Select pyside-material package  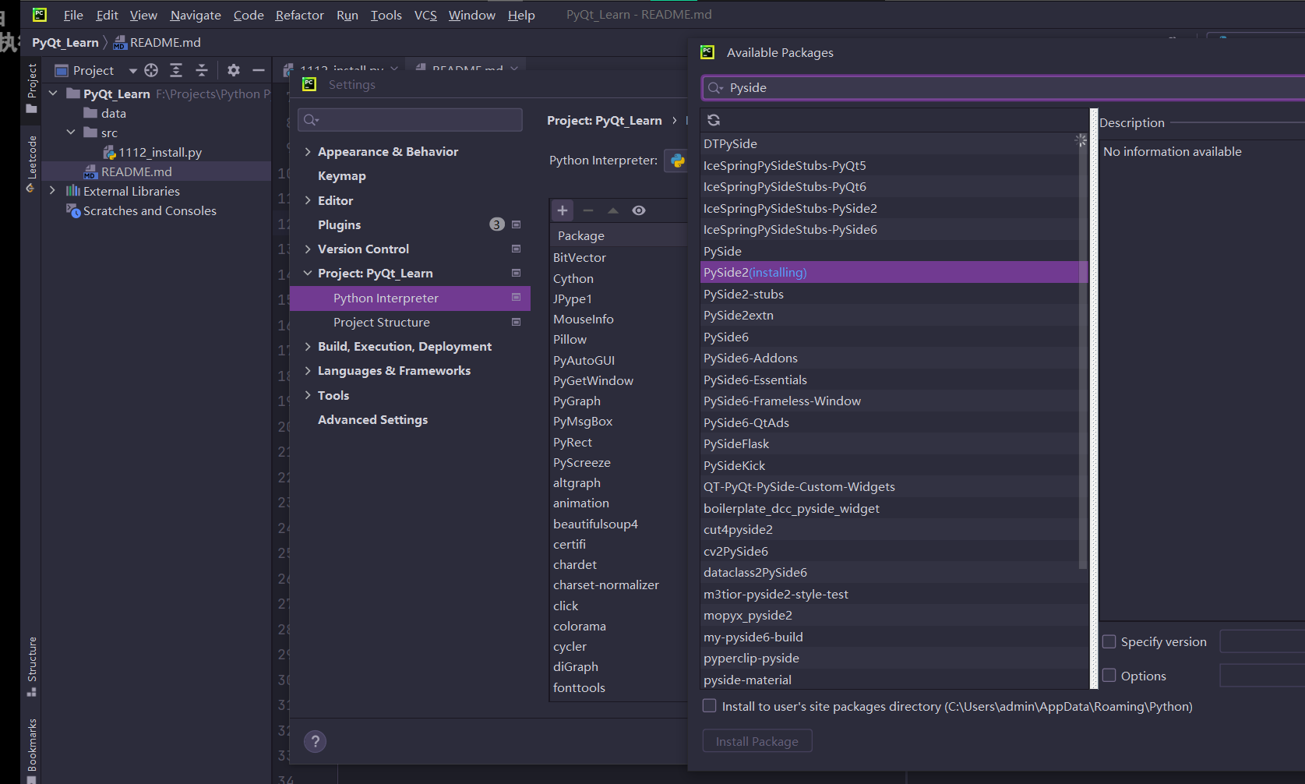coord(894,680)
